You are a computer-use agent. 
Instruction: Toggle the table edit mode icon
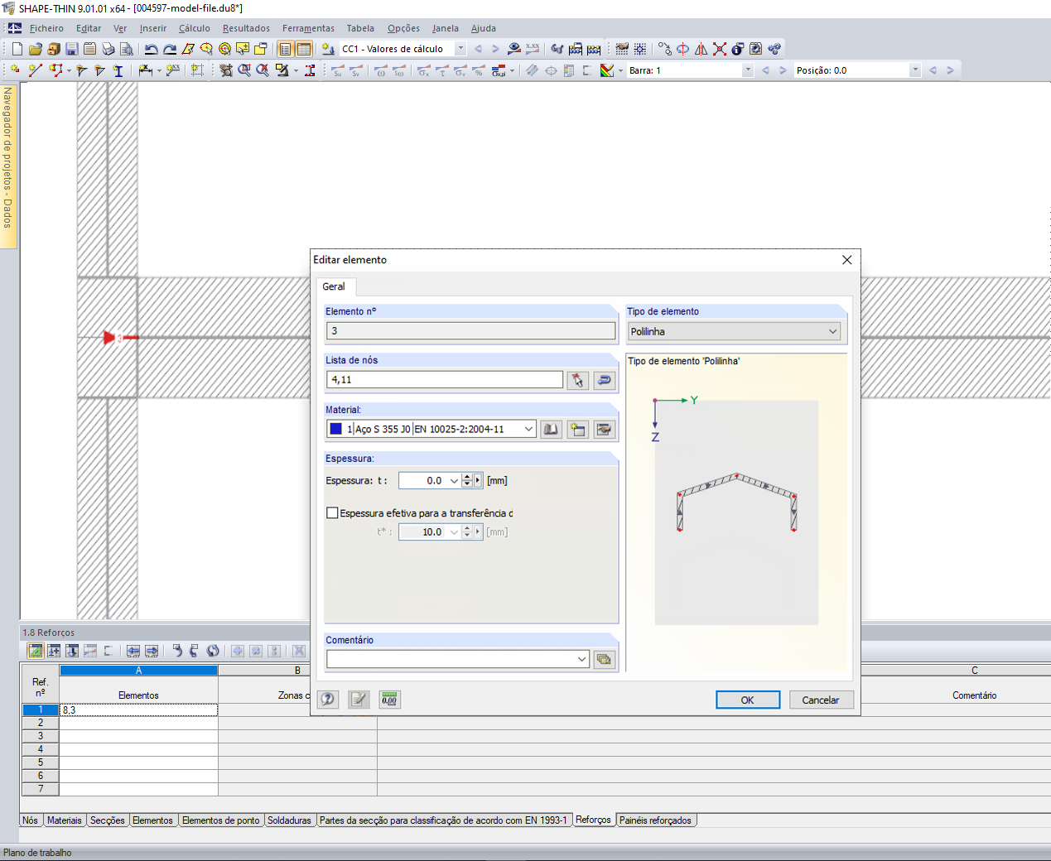36,651
